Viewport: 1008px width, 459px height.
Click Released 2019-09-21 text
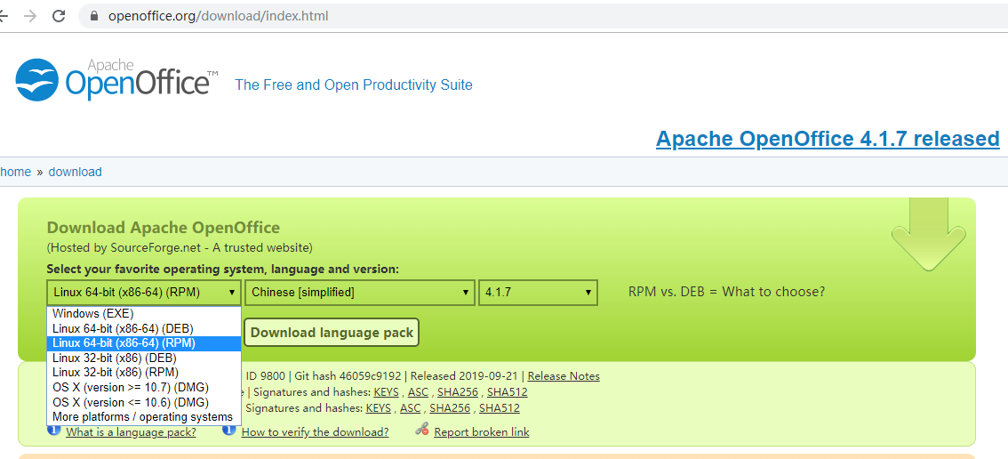click(x=466, y=376)
